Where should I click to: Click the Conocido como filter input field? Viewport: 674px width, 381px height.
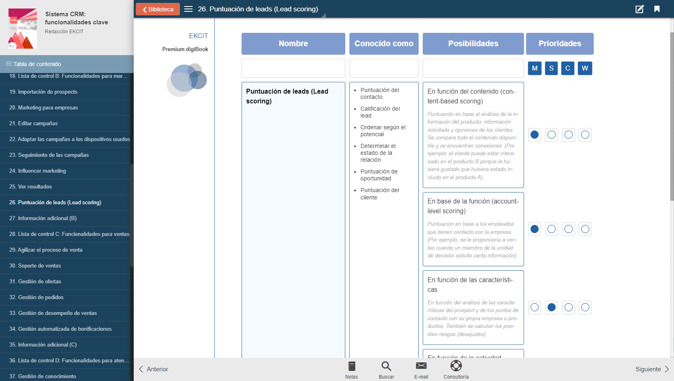click(384, 68)
